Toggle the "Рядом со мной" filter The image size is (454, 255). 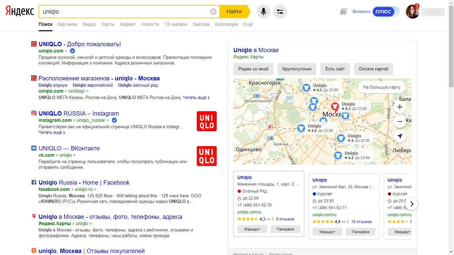(253, 69)
